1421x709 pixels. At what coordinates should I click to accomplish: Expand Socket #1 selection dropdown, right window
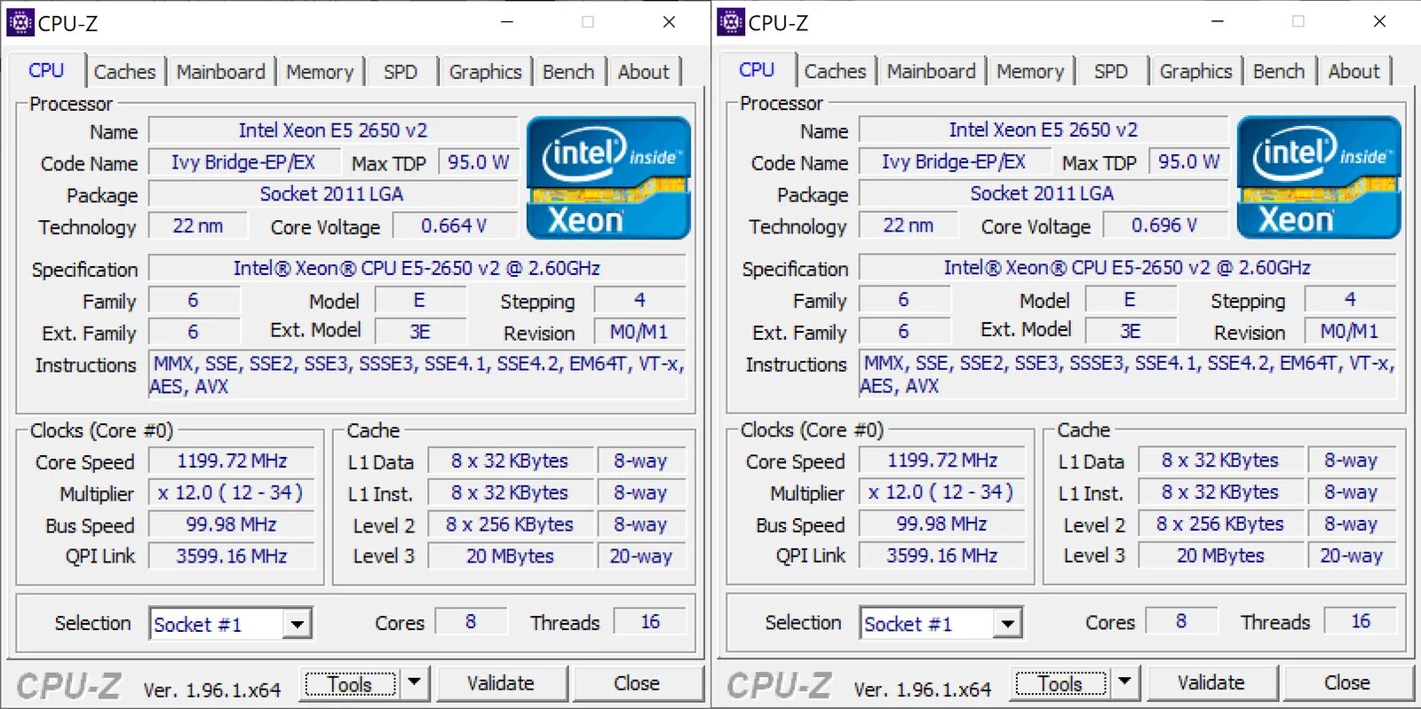click(x=1007, y=624)
